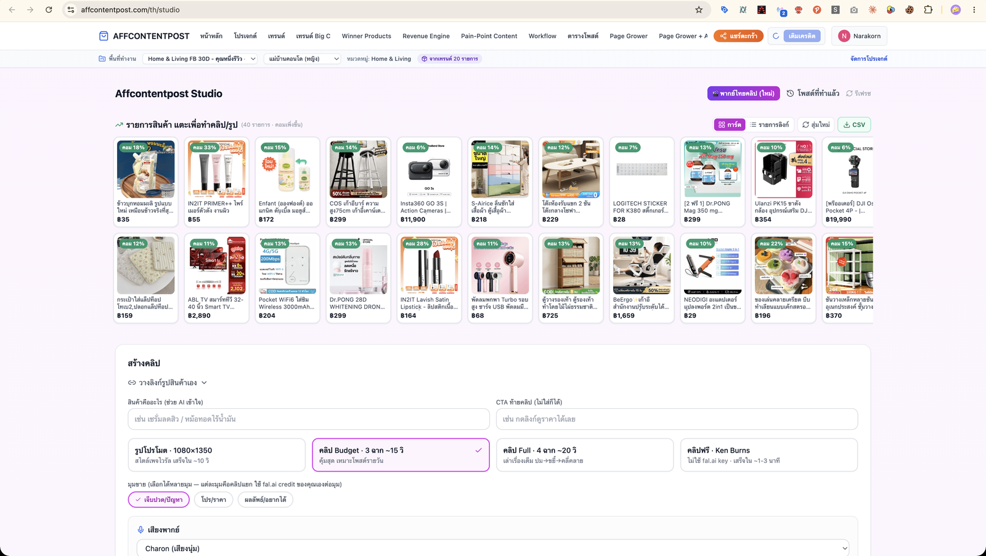
Task: Click the microphone icon beside เสียงพากย์
Action: 141,530
